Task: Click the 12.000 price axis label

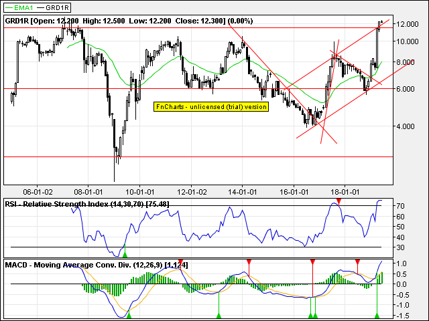Action: [x=407, y=24]
